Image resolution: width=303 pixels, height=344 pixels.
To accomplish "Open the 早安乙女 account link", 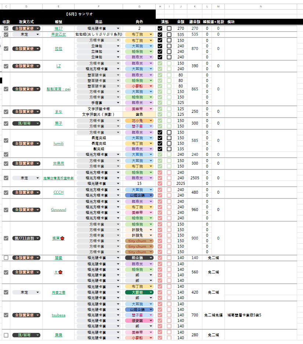I will (x=58, y=35).
